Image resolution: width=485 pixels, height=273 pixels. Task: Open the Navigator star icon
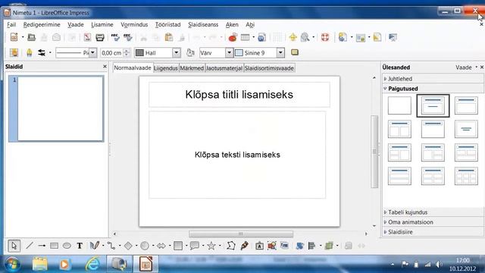[293, 37]
